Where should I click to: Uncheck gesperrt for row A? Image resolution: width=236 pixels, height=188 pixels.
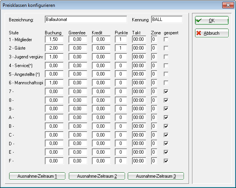click(165, 117)
